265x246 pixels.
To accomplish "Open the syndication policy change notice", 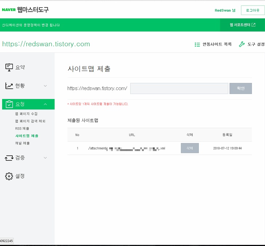I will tap(31, 25).
